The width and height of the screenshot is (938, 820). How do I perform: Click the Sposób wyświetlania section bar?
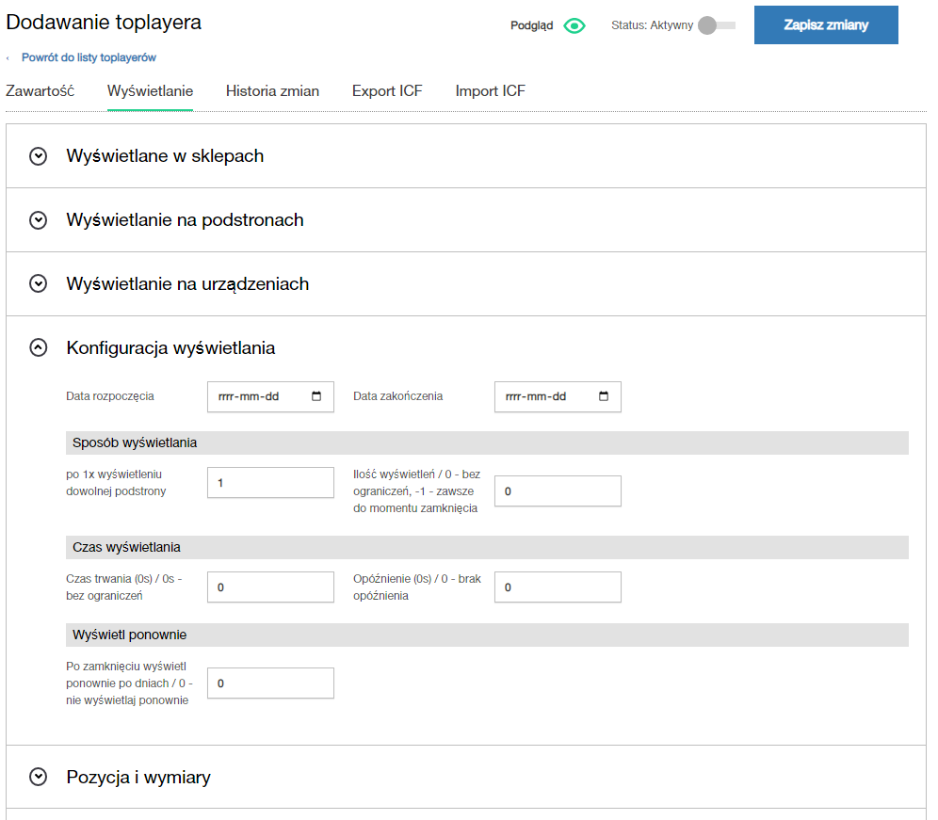[x=487, y=443]
